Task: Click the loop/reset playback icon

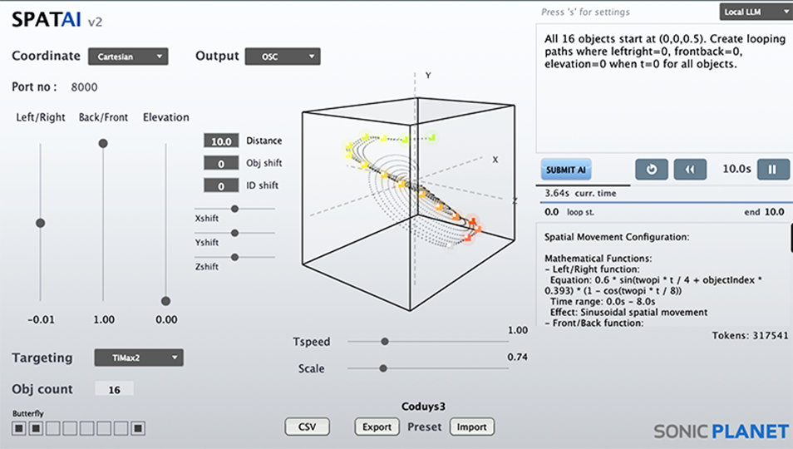Action: point(651,169)
